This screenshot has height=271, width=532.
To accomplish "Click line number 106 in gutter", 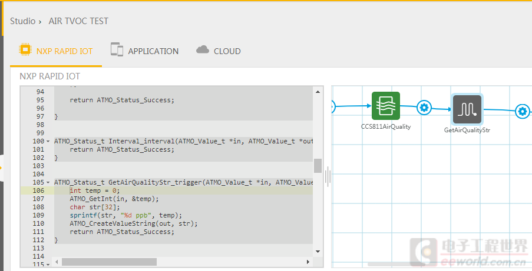I will pos(38,190).
